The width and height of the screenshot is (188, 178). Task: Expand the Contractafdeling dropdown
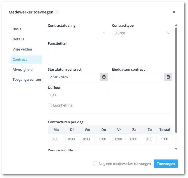[78, 33]
